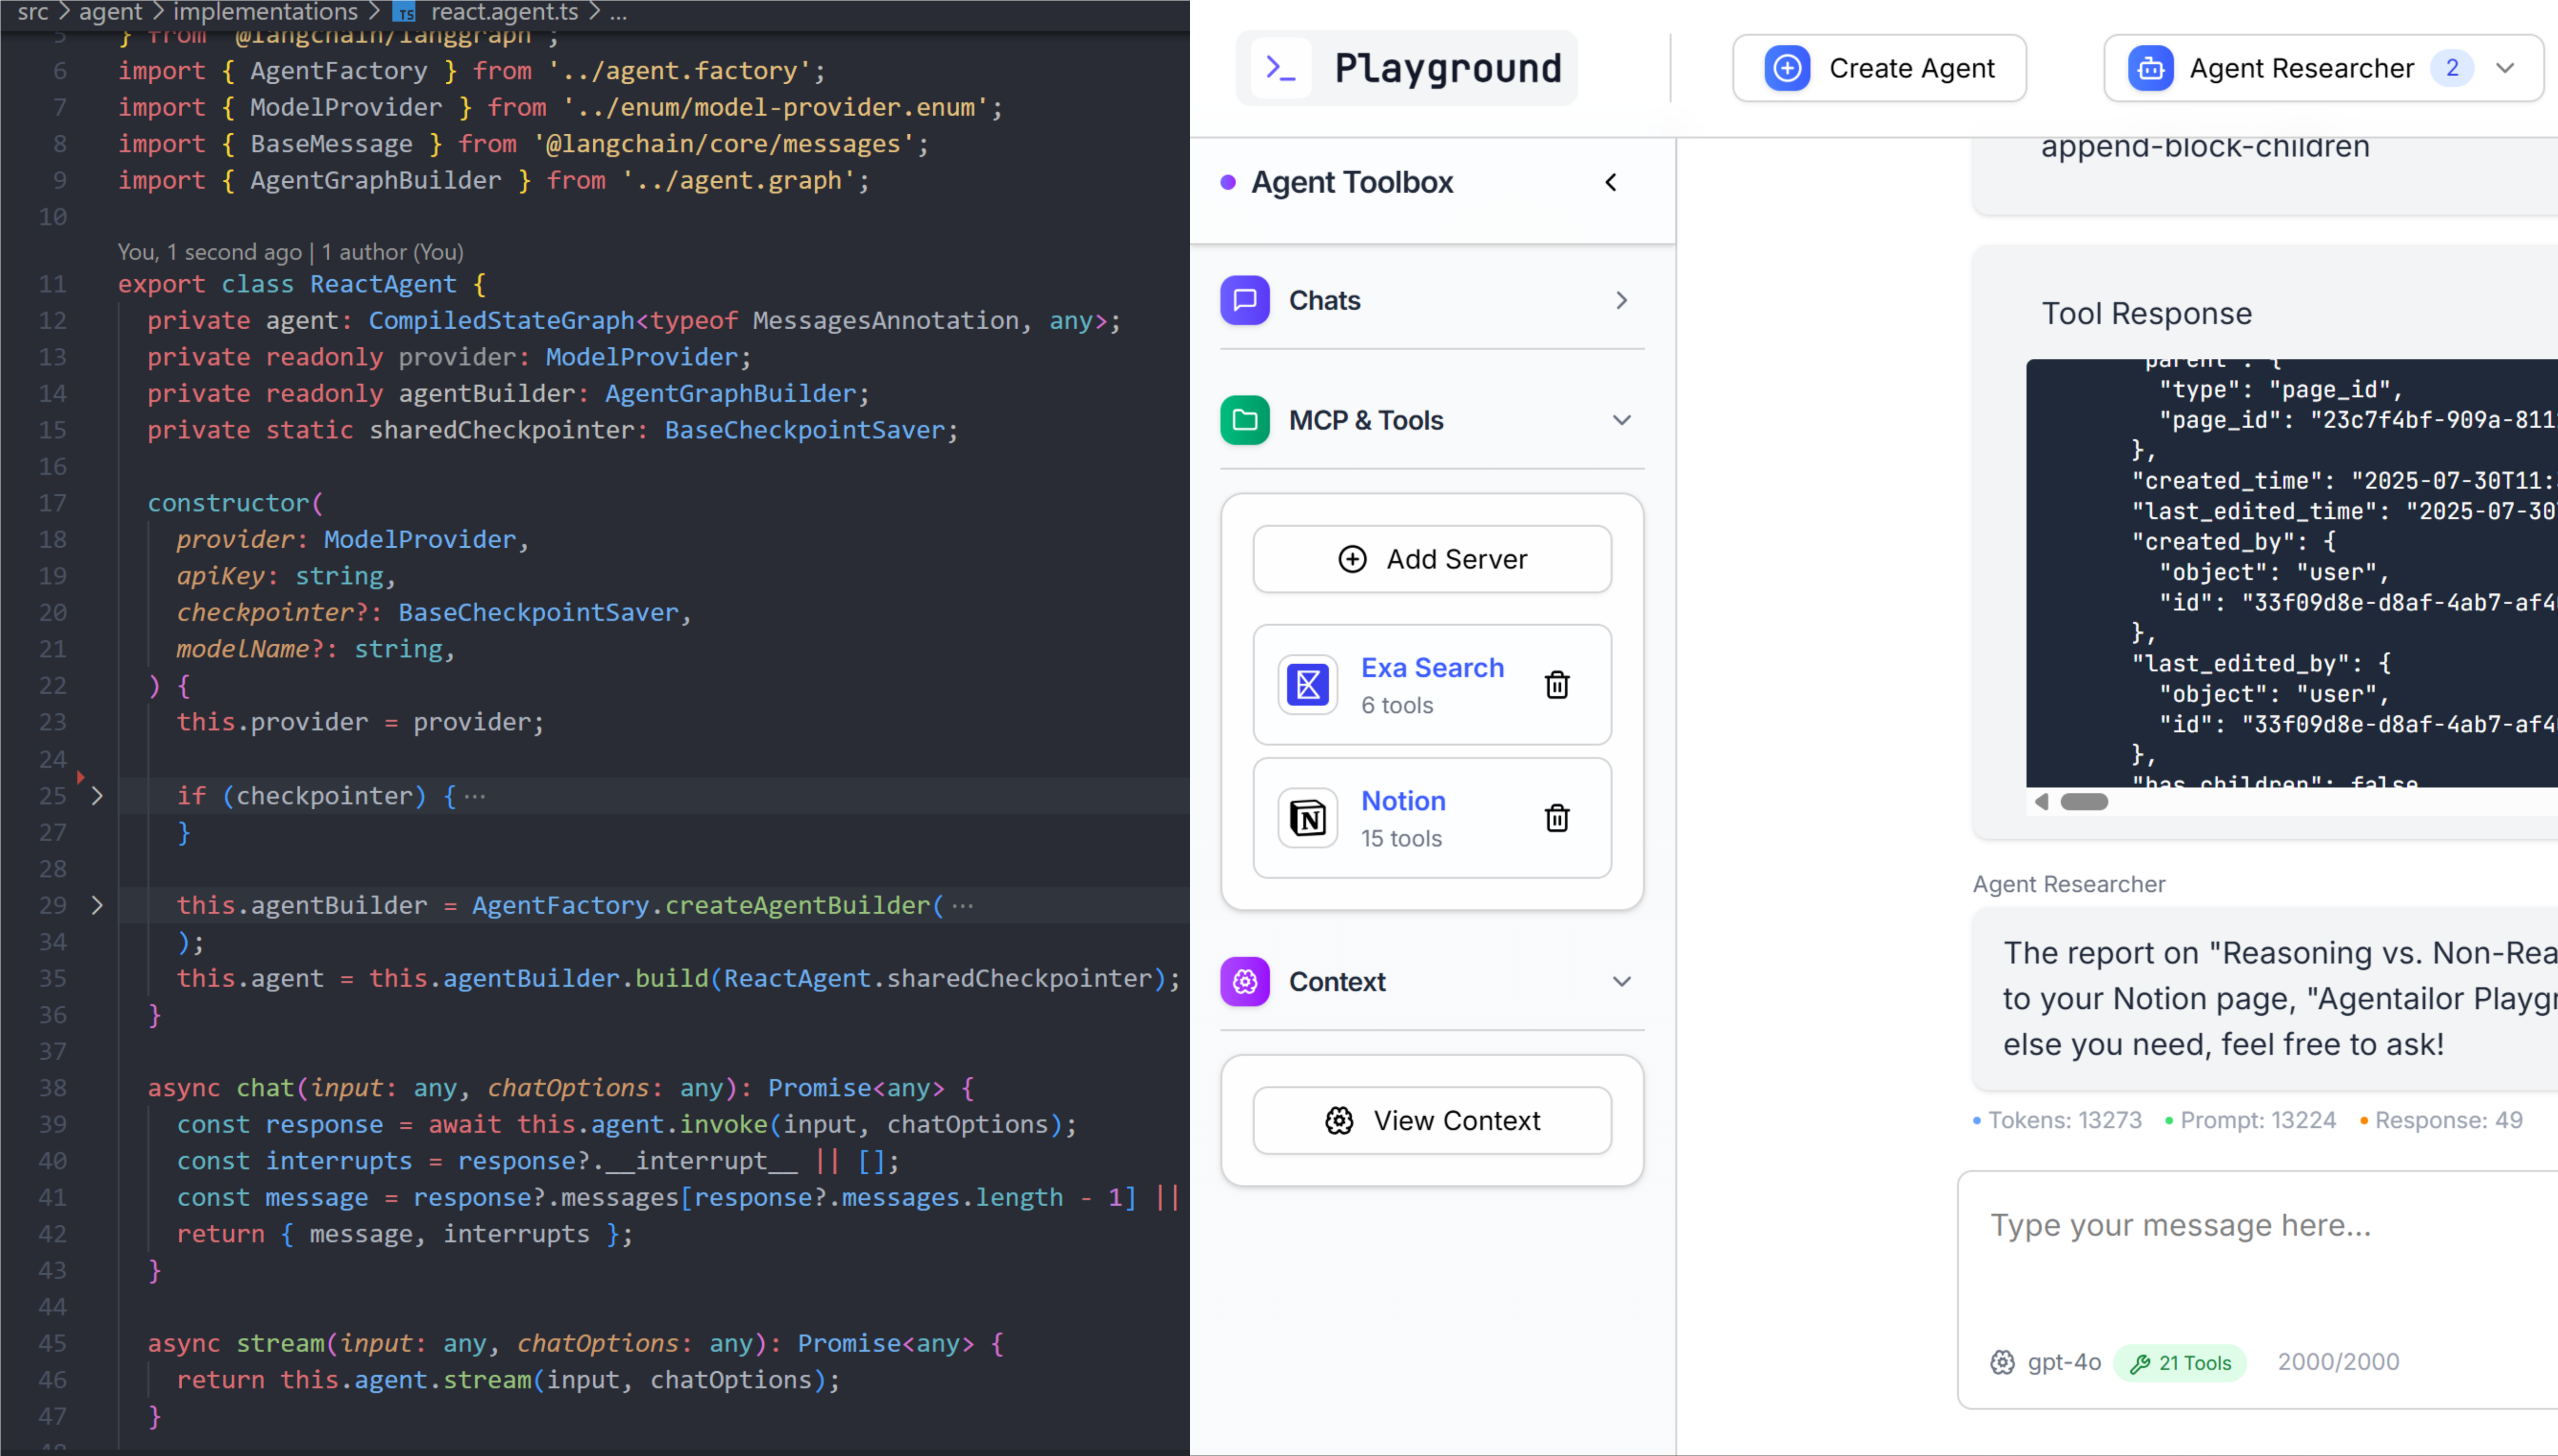
Task: Click the 'react.agent.ts' breadcrumb segment
Action: pos(504,12)
